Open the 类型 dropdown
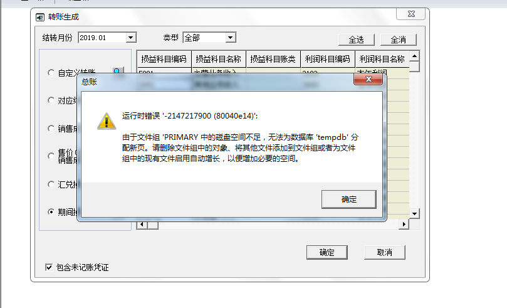 click(230, 38)
